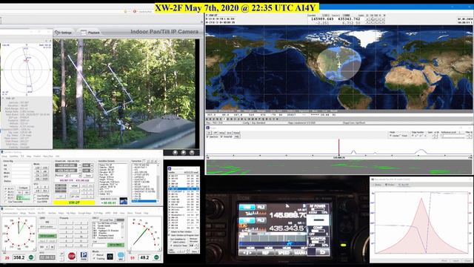Click the red frequency marker on spectrum display
This screenshot has height=267, width=474.
coord(338,147)
